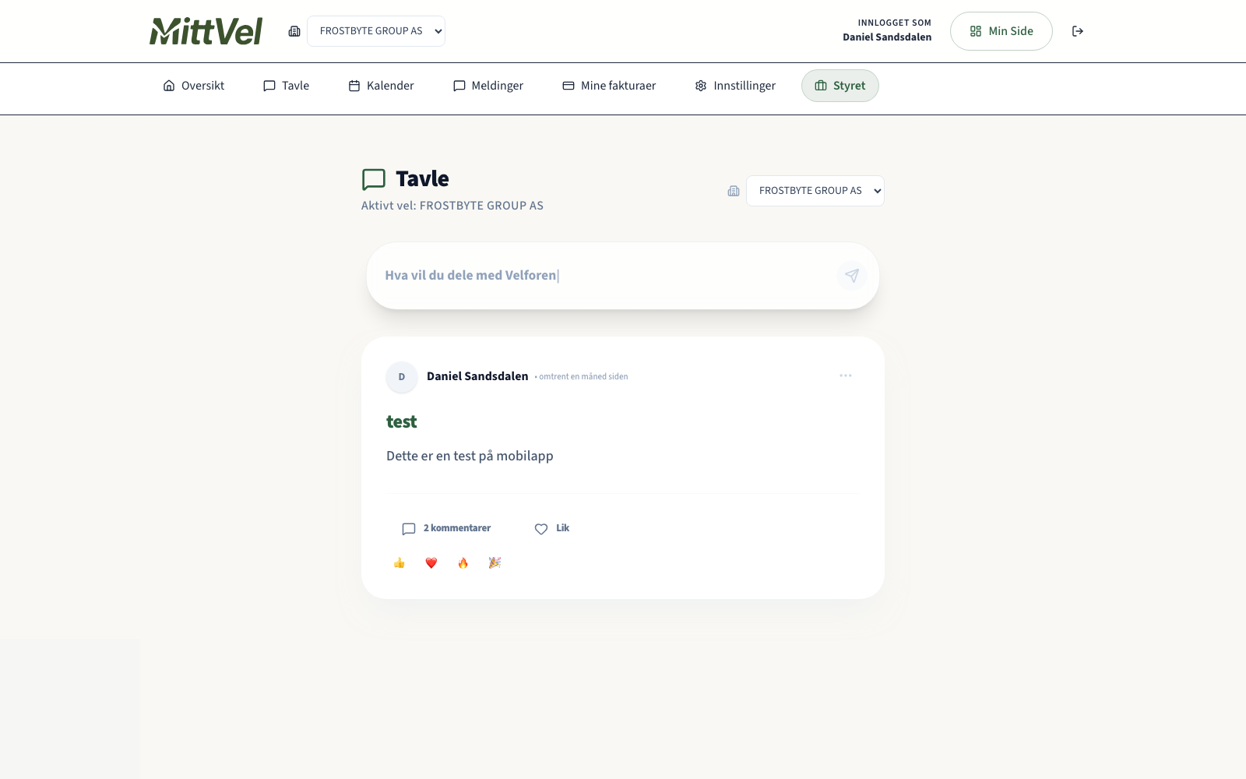The height and width of the screenshot is (779, 1246).
Task: Open the Styret board section
Action: pos(839,86)
